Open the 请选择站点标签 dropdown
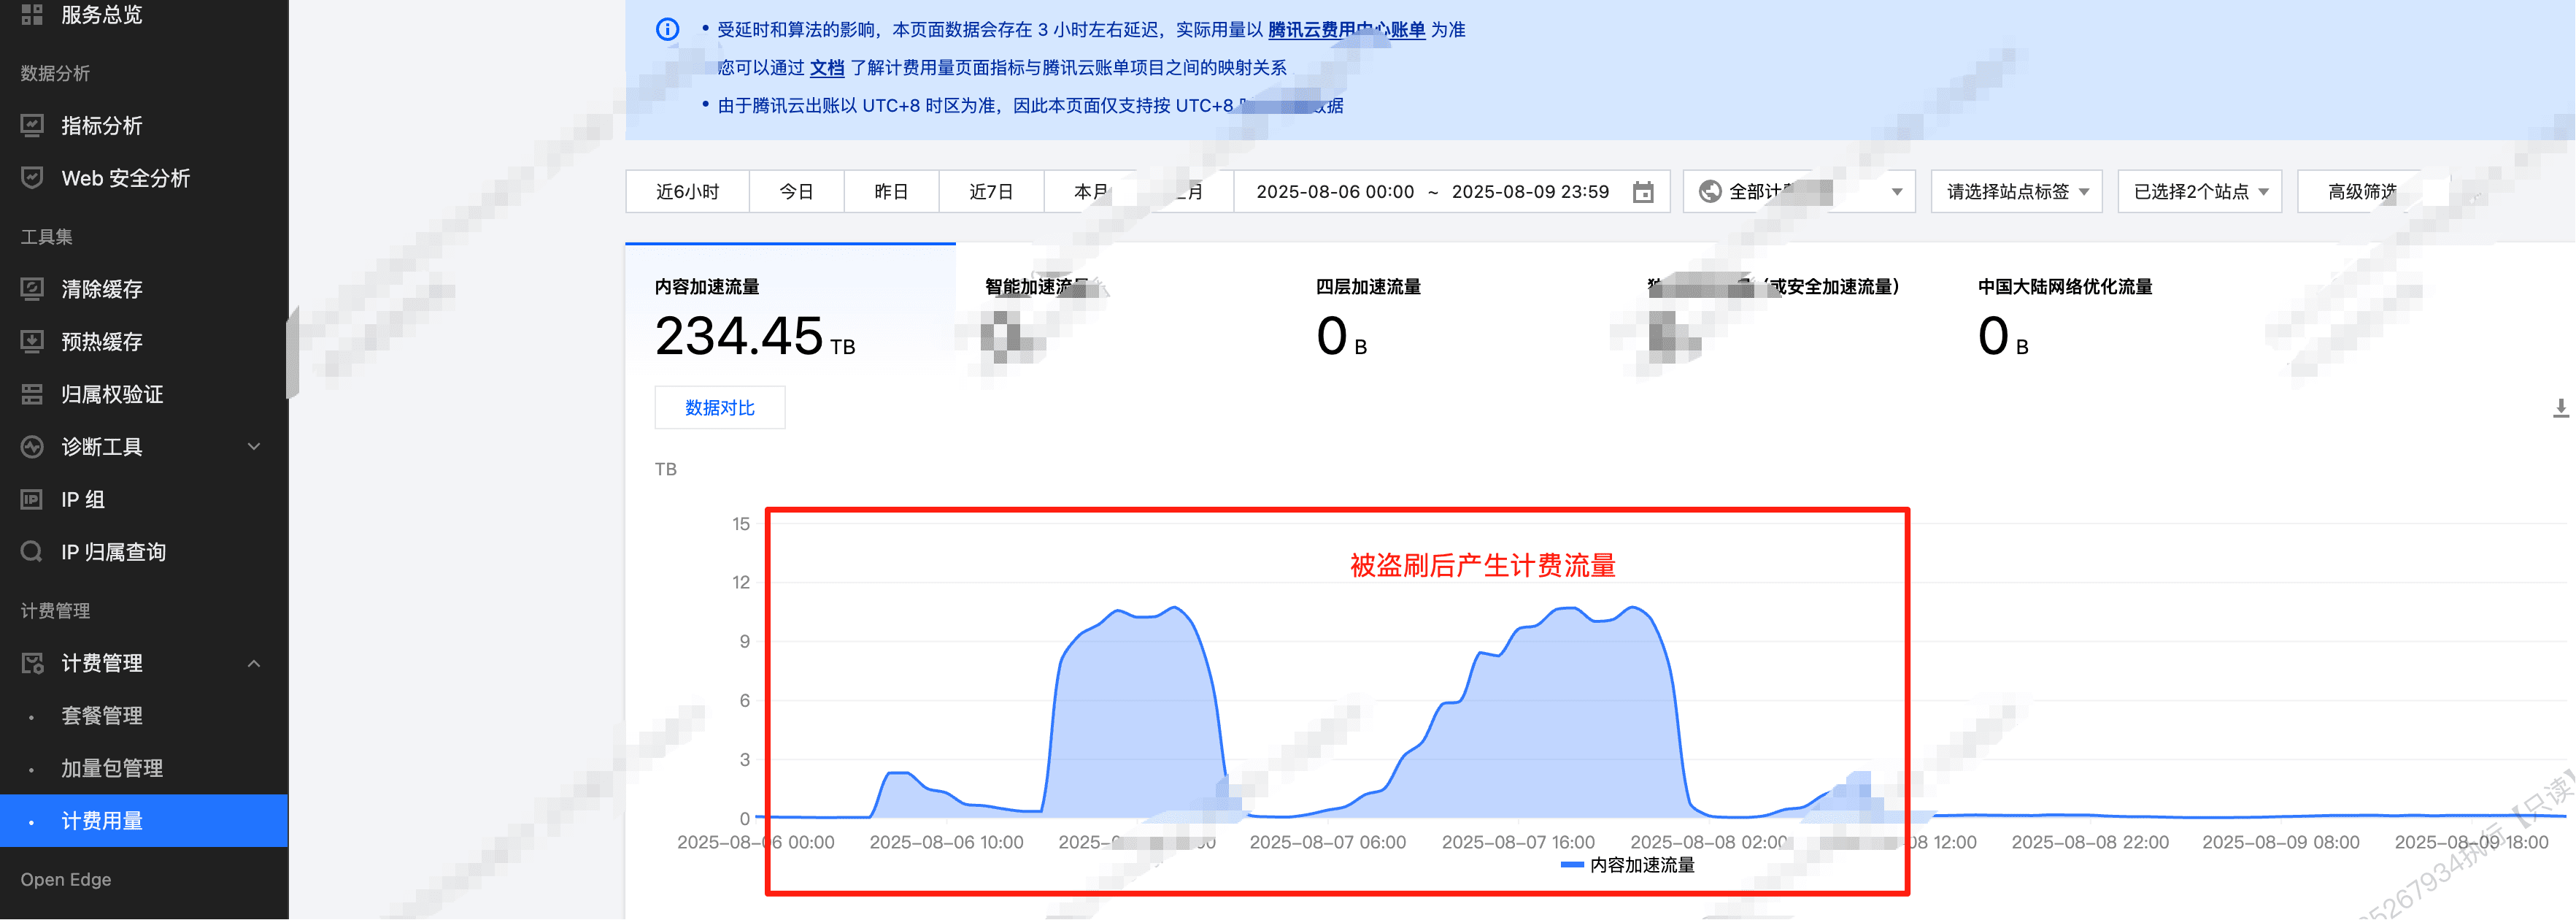 coord(2015,191)
